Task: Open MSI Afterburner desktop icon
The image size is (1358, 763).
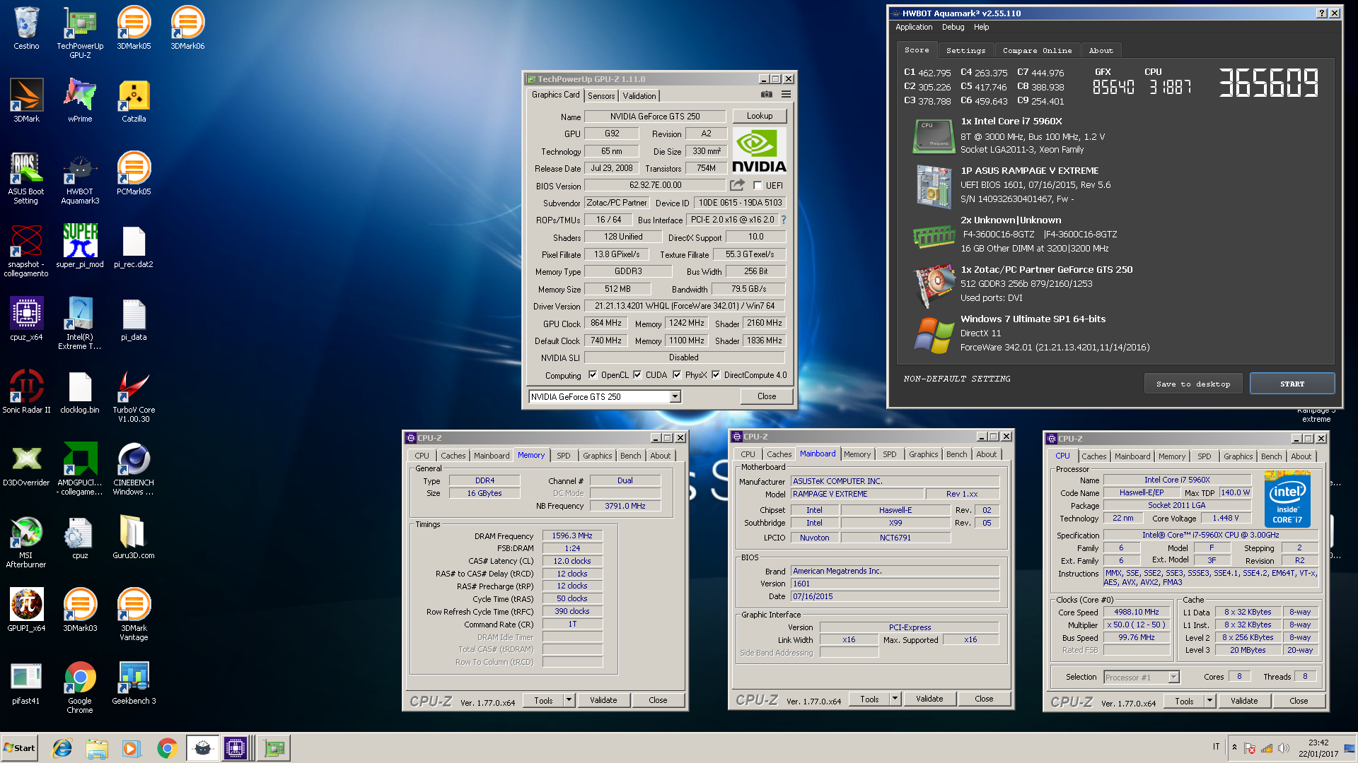Action: coord(26,542)
